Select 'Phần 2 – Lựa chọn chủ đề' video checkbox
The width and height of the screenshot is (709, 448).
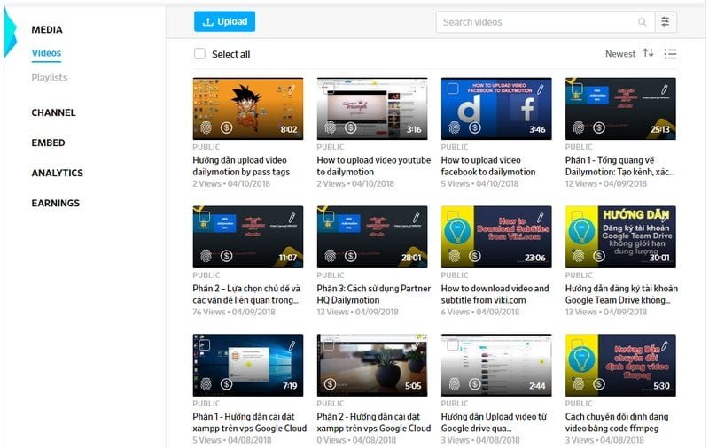coord(205,216)
